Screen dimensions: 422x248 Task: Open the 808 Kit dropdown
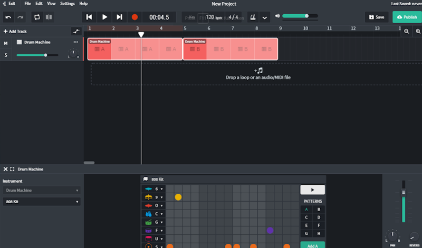pyautogui.click(x=41, y=202)
